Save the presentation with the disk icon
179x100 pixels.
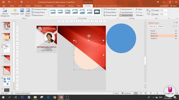(x=3, y=2)
